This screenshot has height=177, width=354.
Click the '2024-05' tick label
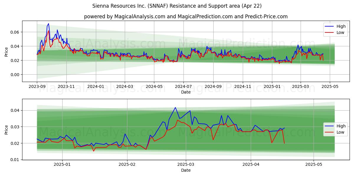(154, 87)
